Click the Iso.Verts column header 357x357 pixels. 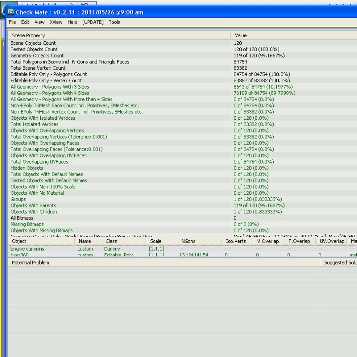[x=237, y=241]
